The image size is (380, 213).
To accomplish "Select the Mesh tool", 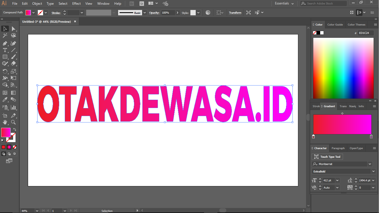I will click(5, 93).
